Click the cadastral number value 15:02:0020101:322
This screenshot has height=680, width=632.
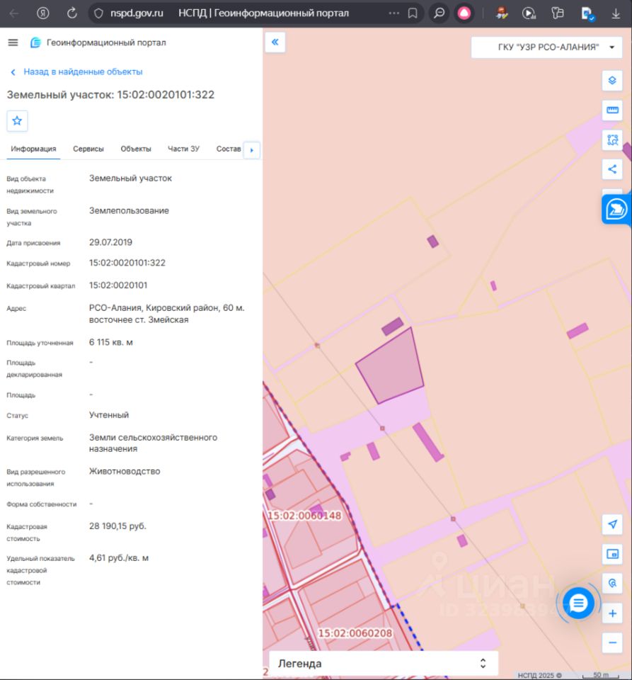(127, 263)
